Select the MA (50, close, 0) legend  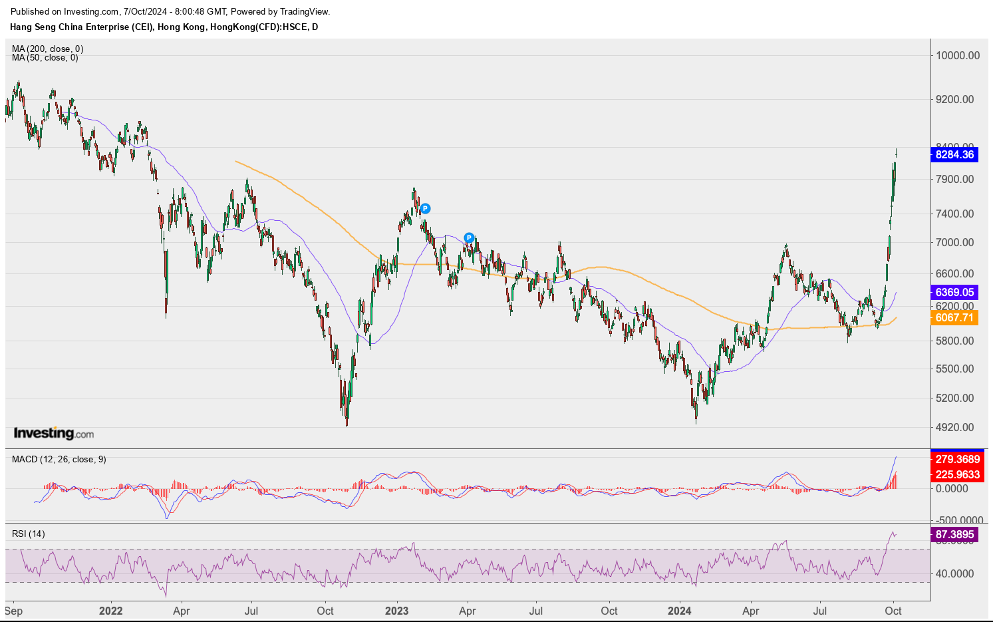(45, 58)
